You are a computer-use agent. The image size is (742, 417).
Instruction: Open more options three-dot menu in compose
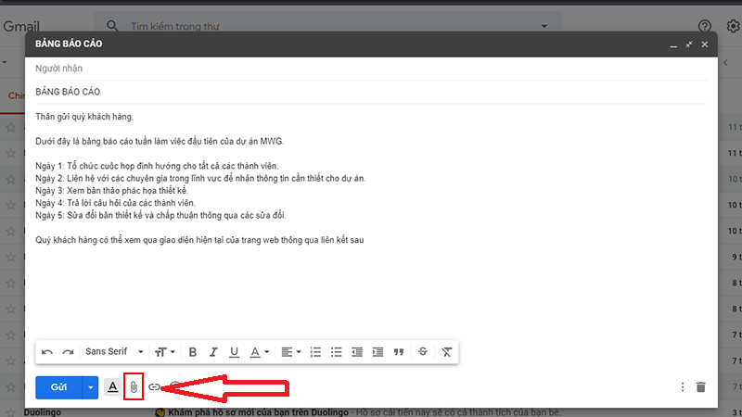point(683,387)
